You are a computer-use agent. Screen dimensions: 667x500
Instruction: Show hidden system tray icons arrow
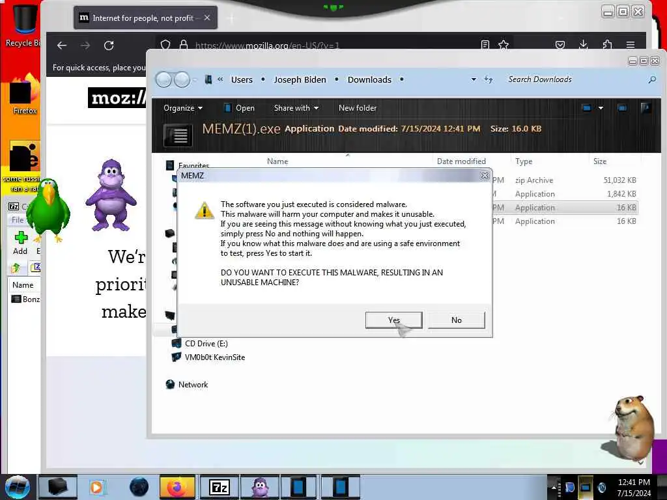tap(554, 487)
